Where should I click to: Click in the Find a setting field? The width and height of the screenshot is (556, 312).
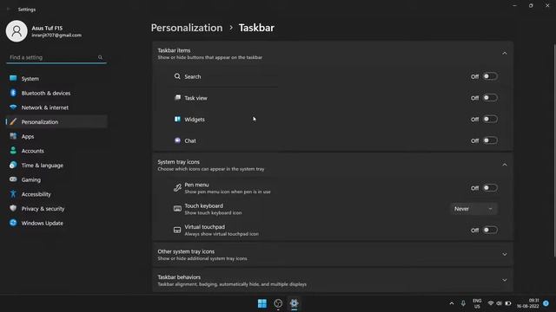[56, 57]
